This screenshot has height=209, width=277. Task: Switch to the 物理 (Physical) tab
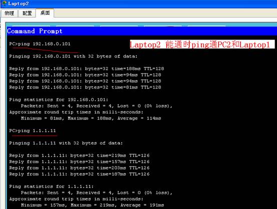[x=10, y=13]
